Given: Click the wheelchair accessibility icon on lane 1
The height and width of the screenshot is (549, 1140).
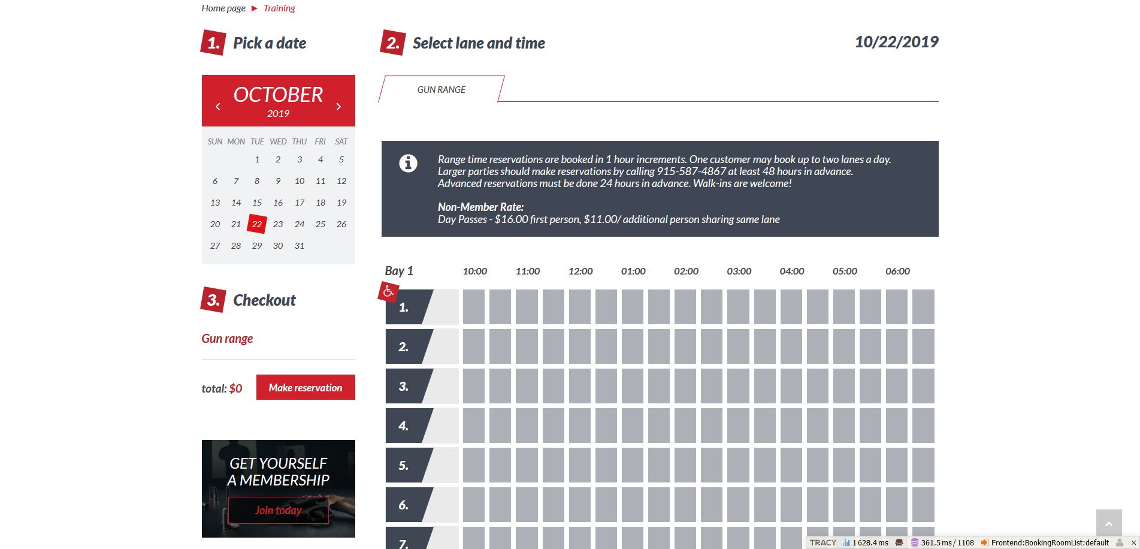Looking at the screenshot, I should coord(388,292).
